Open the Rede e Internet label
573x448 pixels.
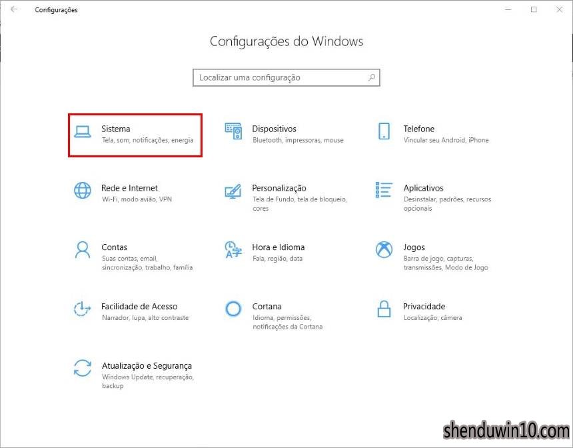point(129,188)
